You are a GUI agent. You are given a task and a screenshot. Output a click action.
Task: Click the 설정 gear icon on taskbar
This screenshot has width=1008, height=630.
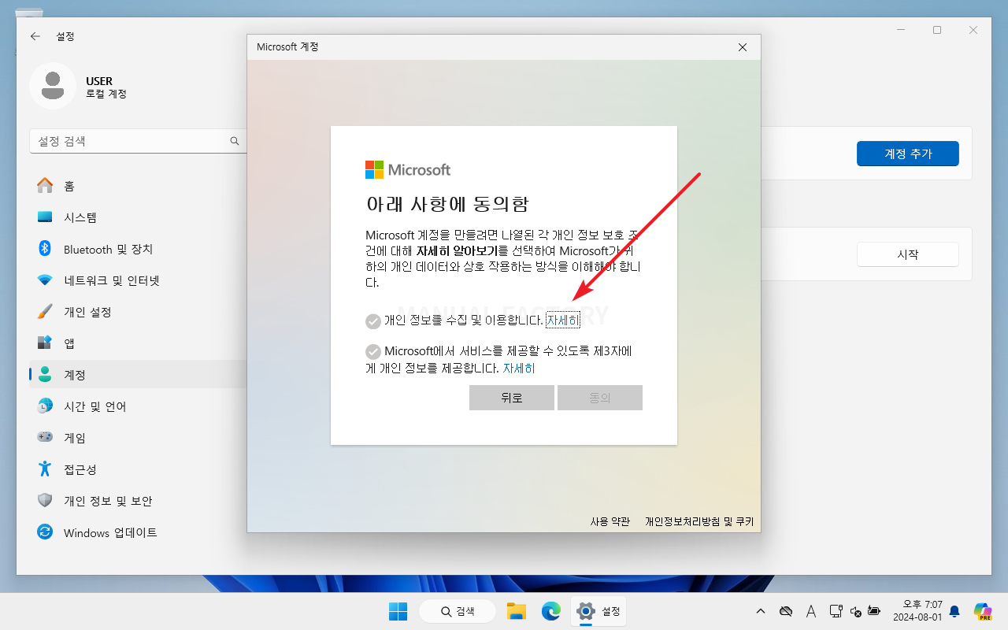click(x=585, y=611)
